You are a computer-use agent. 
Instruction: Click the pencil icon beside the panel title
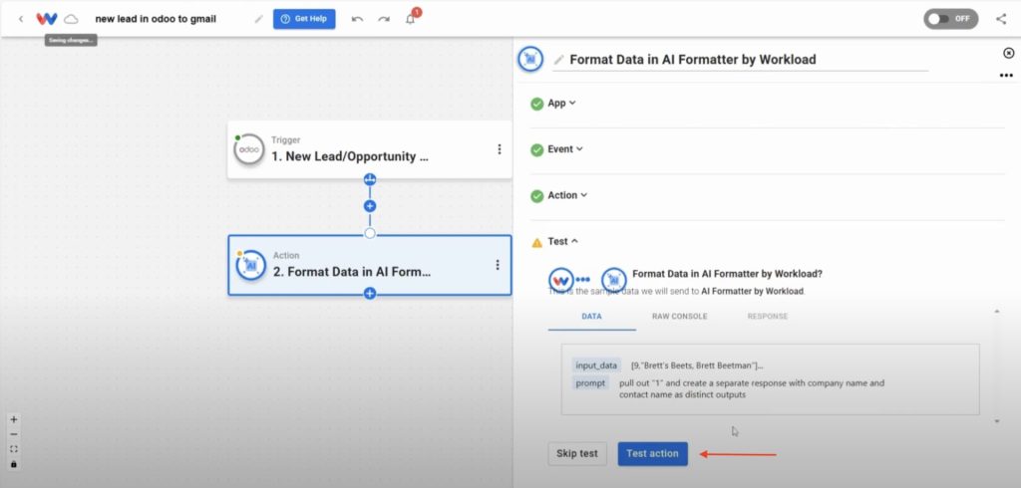[558, 60]
